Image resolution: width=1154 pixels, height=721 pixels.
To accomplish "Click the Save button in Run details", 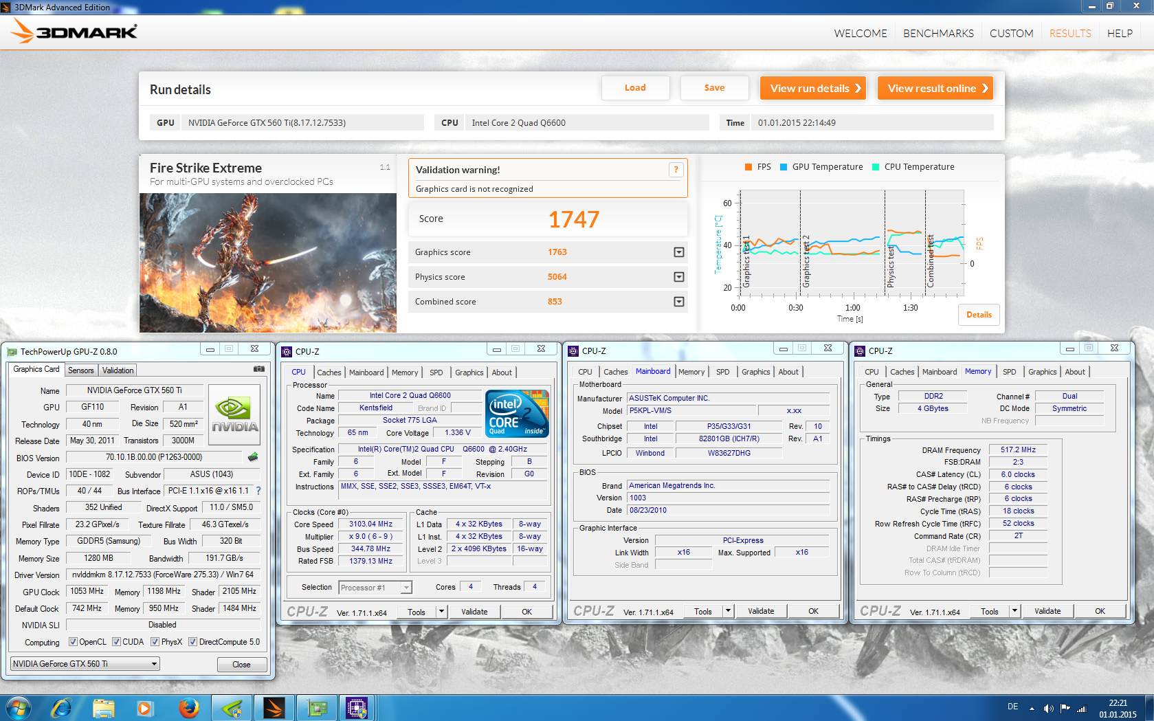I will (714, 88).
